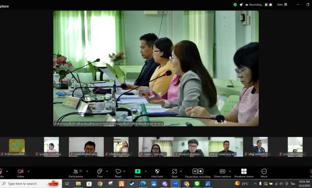
Task: Select thumbnail with blurred yellow-green avatar
Action: (17, 147)
